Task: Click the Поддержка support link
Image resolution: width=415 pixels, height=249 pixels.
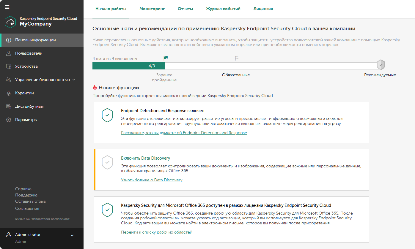Action: tap(26, 195)
